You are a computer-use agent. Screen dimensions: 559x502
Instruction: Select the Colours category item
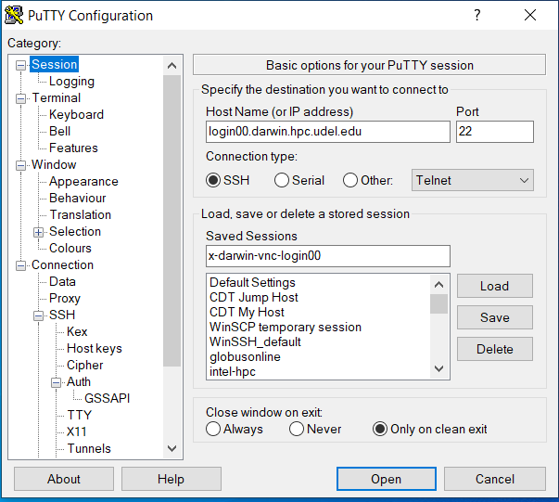click(70, 249)
